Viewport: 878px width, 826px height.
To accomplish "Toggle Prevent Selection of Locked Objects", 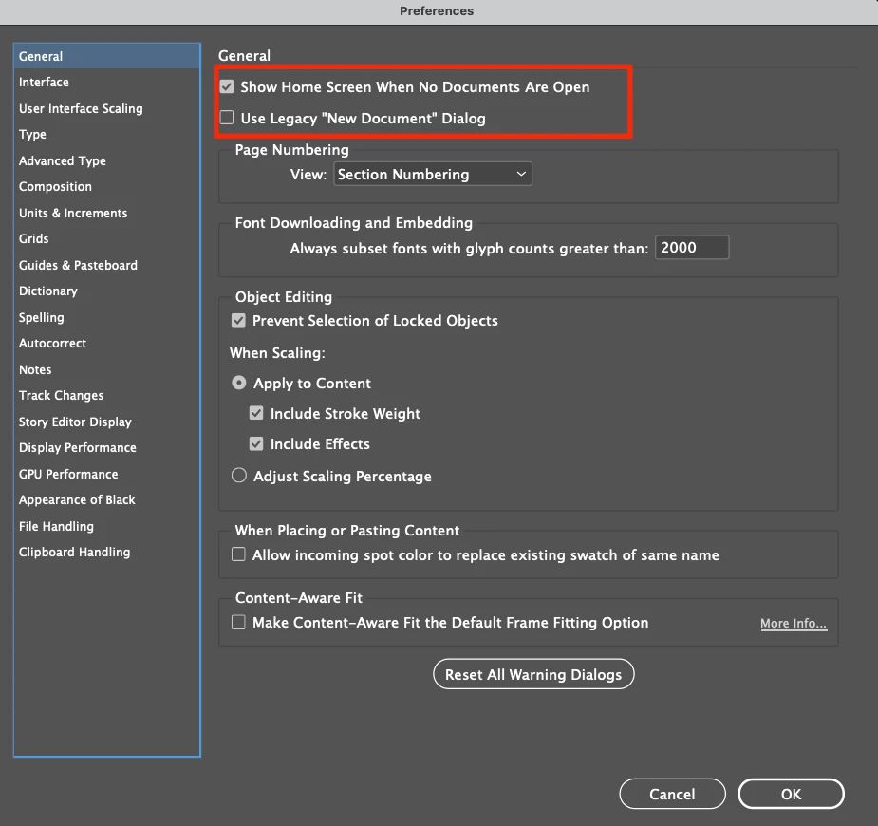I will [x=238, y=320].
